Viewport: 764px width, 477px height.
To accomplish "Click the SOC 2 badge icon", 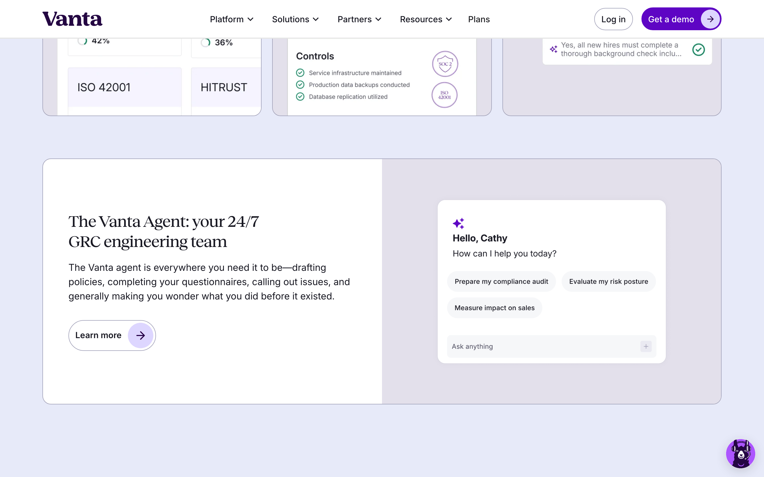I will click(445, 64).
